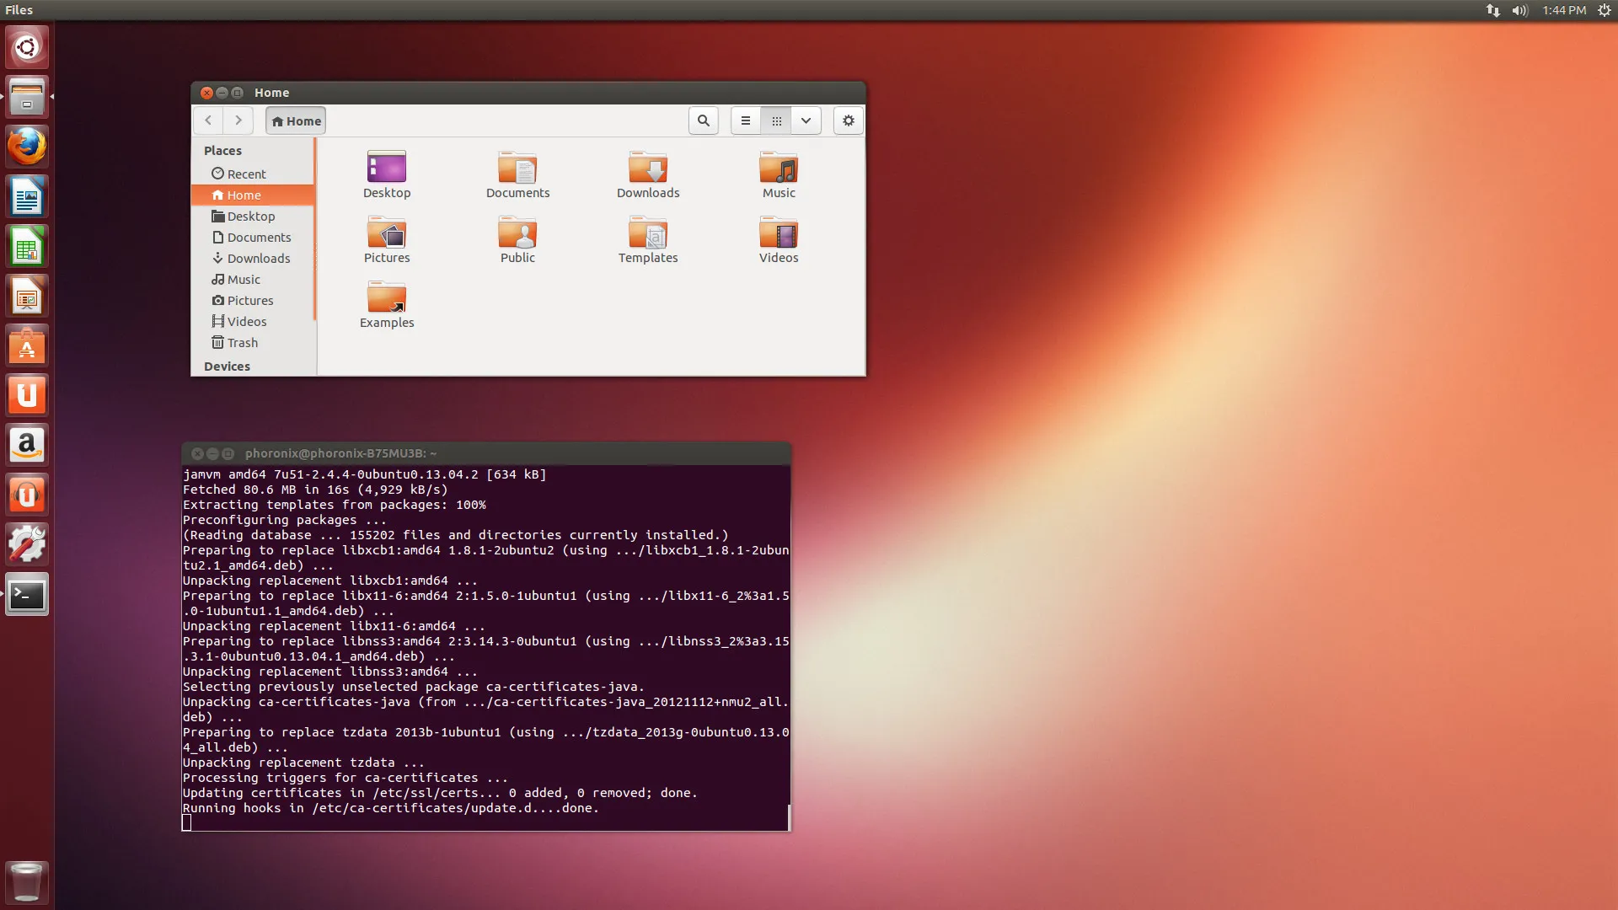Open the Downloads folder

(648, 172)
